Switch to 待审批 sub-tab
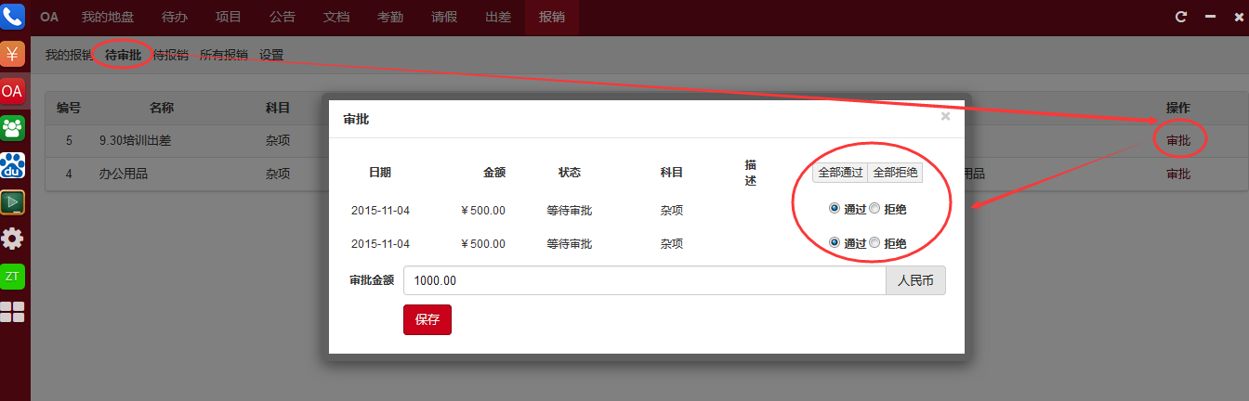Screen dimensions: 1249x401 [124, 55]
